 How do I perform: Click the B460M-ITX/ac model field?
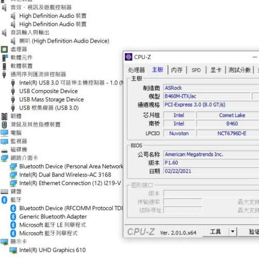click(207, 96)
